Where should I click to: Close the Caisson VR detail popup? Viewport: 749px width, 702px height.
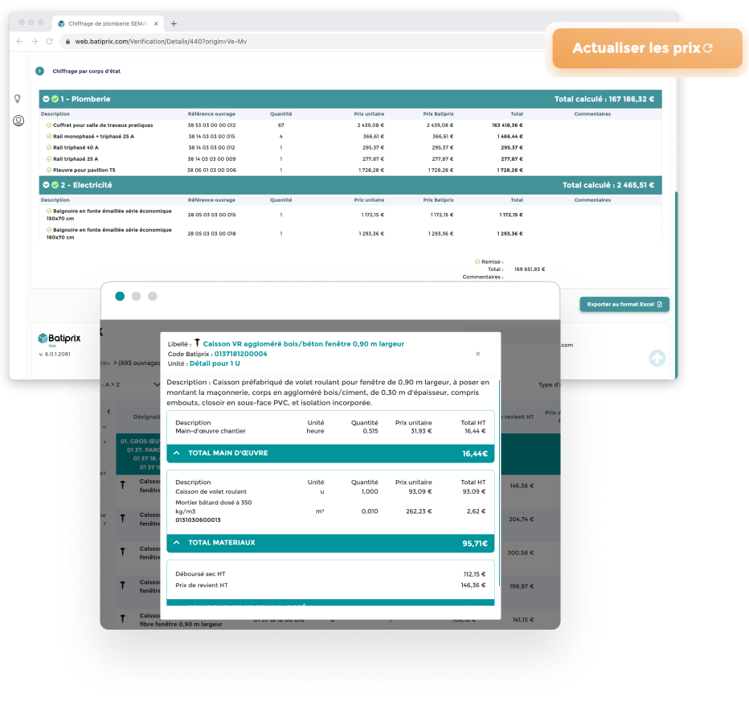[x=477, y=353]
